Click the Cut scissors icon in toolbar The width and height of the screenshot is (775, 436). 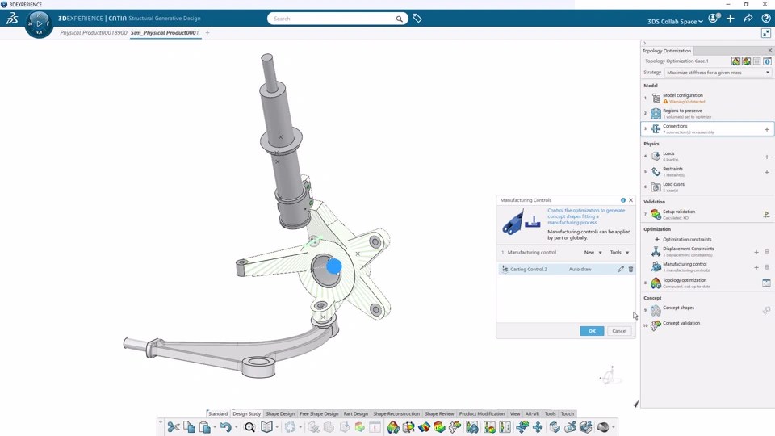click(x=173, y=427)
